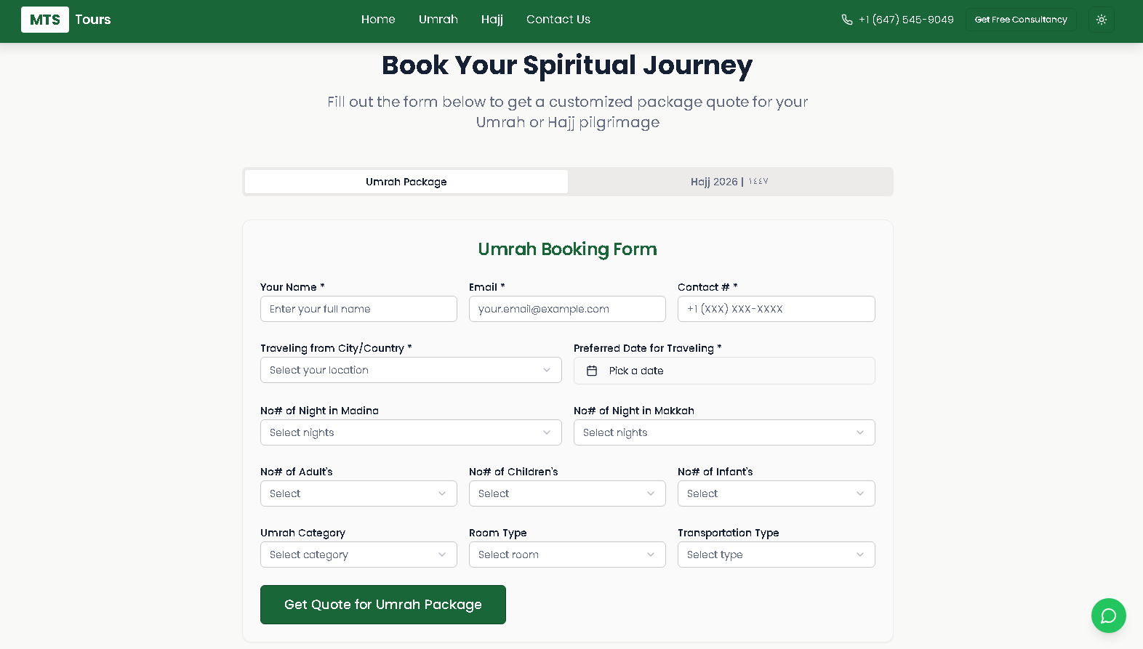Toggle the light/dark theme sun icon
This screenshot has height=649, width=1143.
click(x=1102, y=20)
